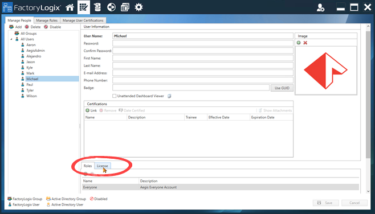Screen dimensions: 375x214
Task: Select the Roles tab
Action: (88, 166)
